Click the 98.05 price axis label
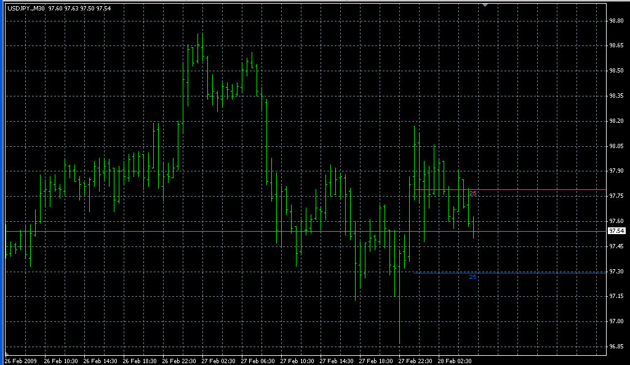Screen dimensions: 630x365 tap(616, 146)
